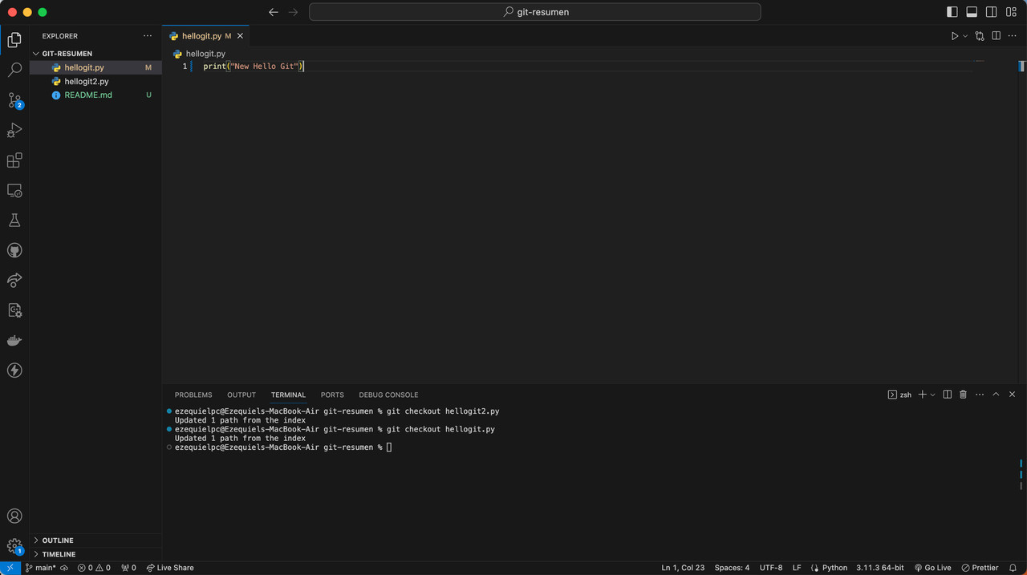Open the remote window indicator in status bar
The width and height of the screenshot is (1027, 575).
tap(10, 568)
